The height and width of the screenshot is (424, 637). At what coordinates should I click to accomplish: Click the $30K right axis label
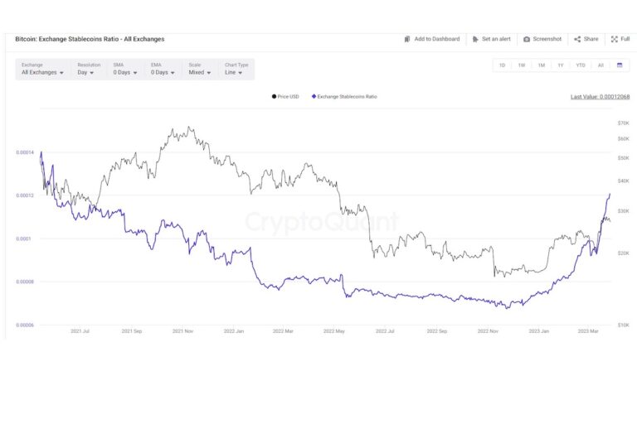coord(623,211)
